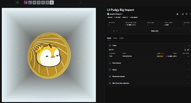The image size is (191, 103).
Task: Copy the link with the copy icon
Action: (183, 14)
